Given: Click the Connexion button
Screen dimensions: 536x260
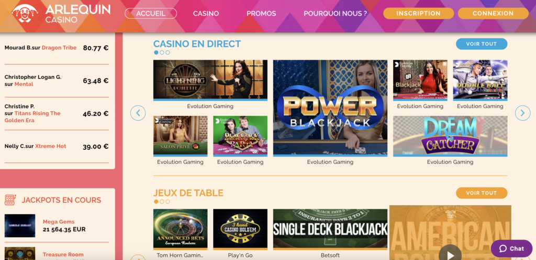Looking at the screenshot, I should (493, 13).
